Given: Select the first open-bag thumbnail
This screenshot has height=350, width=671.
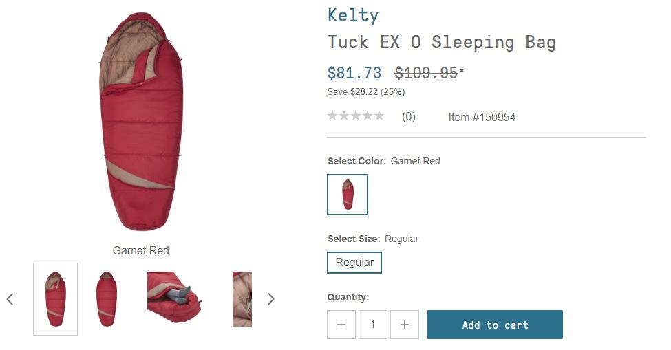Looking at the screenshot, I should click(55, 299).
